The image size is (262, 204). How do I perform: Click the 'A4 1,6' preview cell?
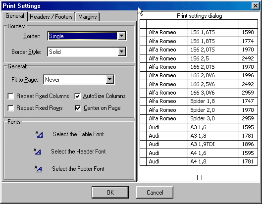click(213, 153)
